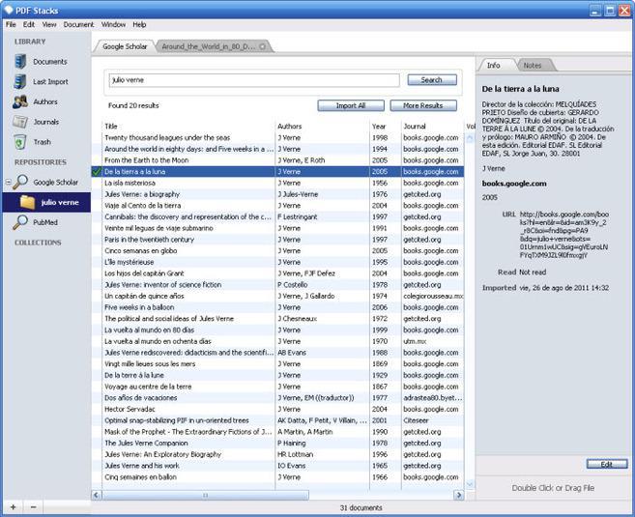
Task: Switch to Around_the_World_in_80_D tab
Action: click(209, 46)
